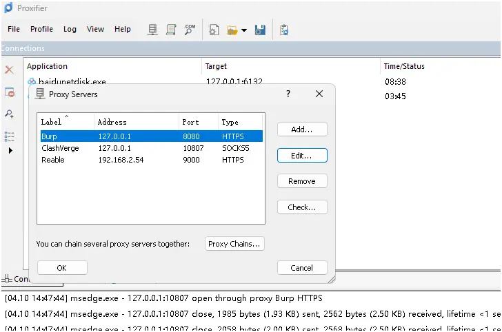Screen dimensions: 502x332
Task: Click the search-add sidebar icon
Action: [9, 114]
